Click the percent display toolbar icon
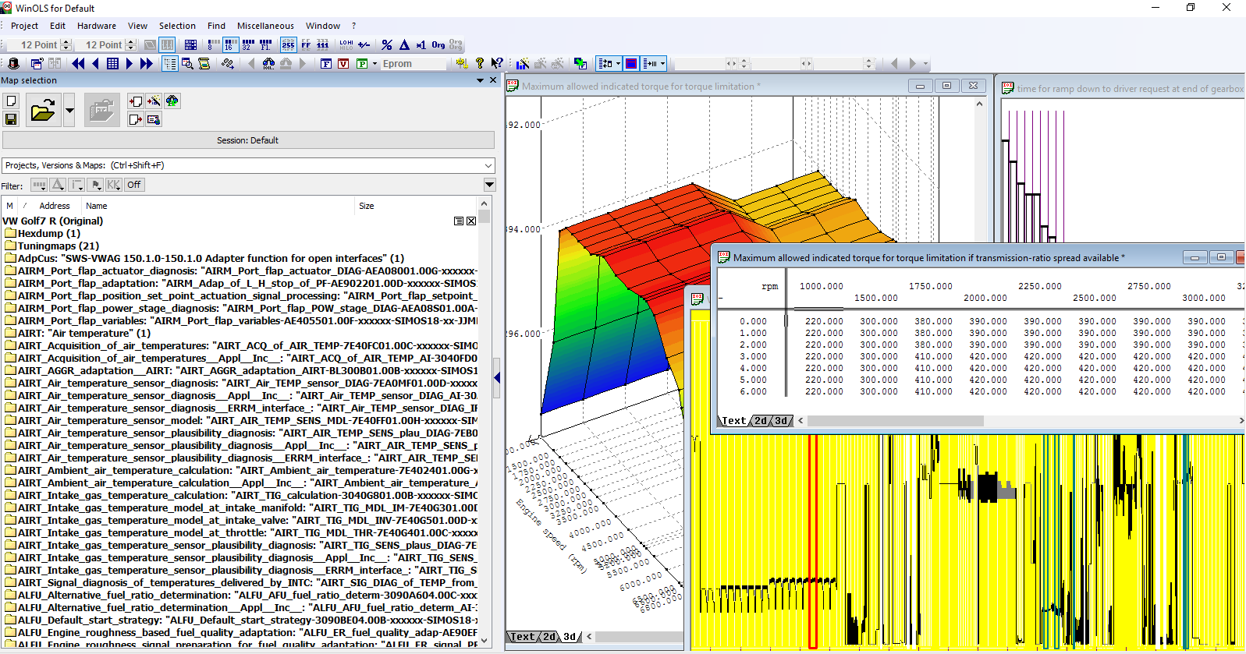The width and height of the screenshot is (1246, 654). [387, 45]
